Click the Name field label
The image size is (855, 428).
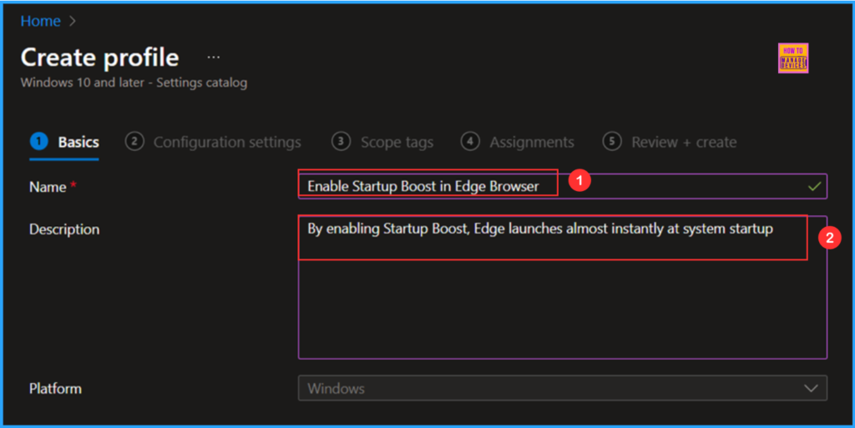coord(48,187)
